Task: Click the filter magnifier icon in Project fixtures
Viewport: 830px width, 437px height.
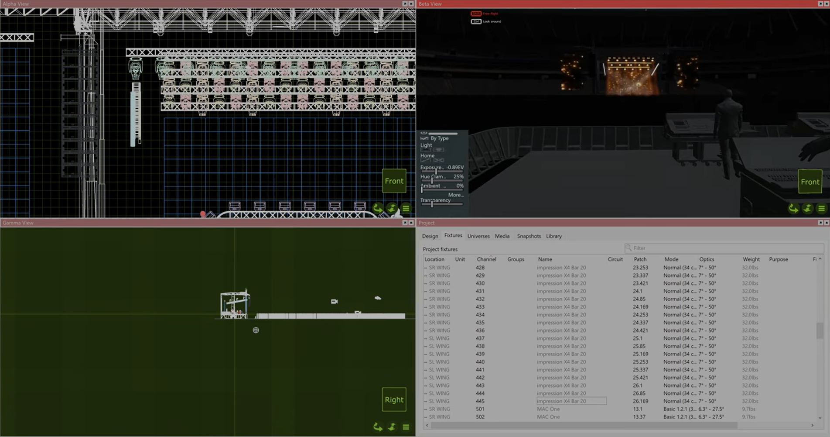Action: point(628,248)
